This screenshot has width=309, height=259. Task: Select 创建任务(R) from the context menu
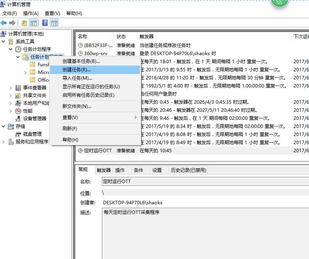click(x=77, y=70)
